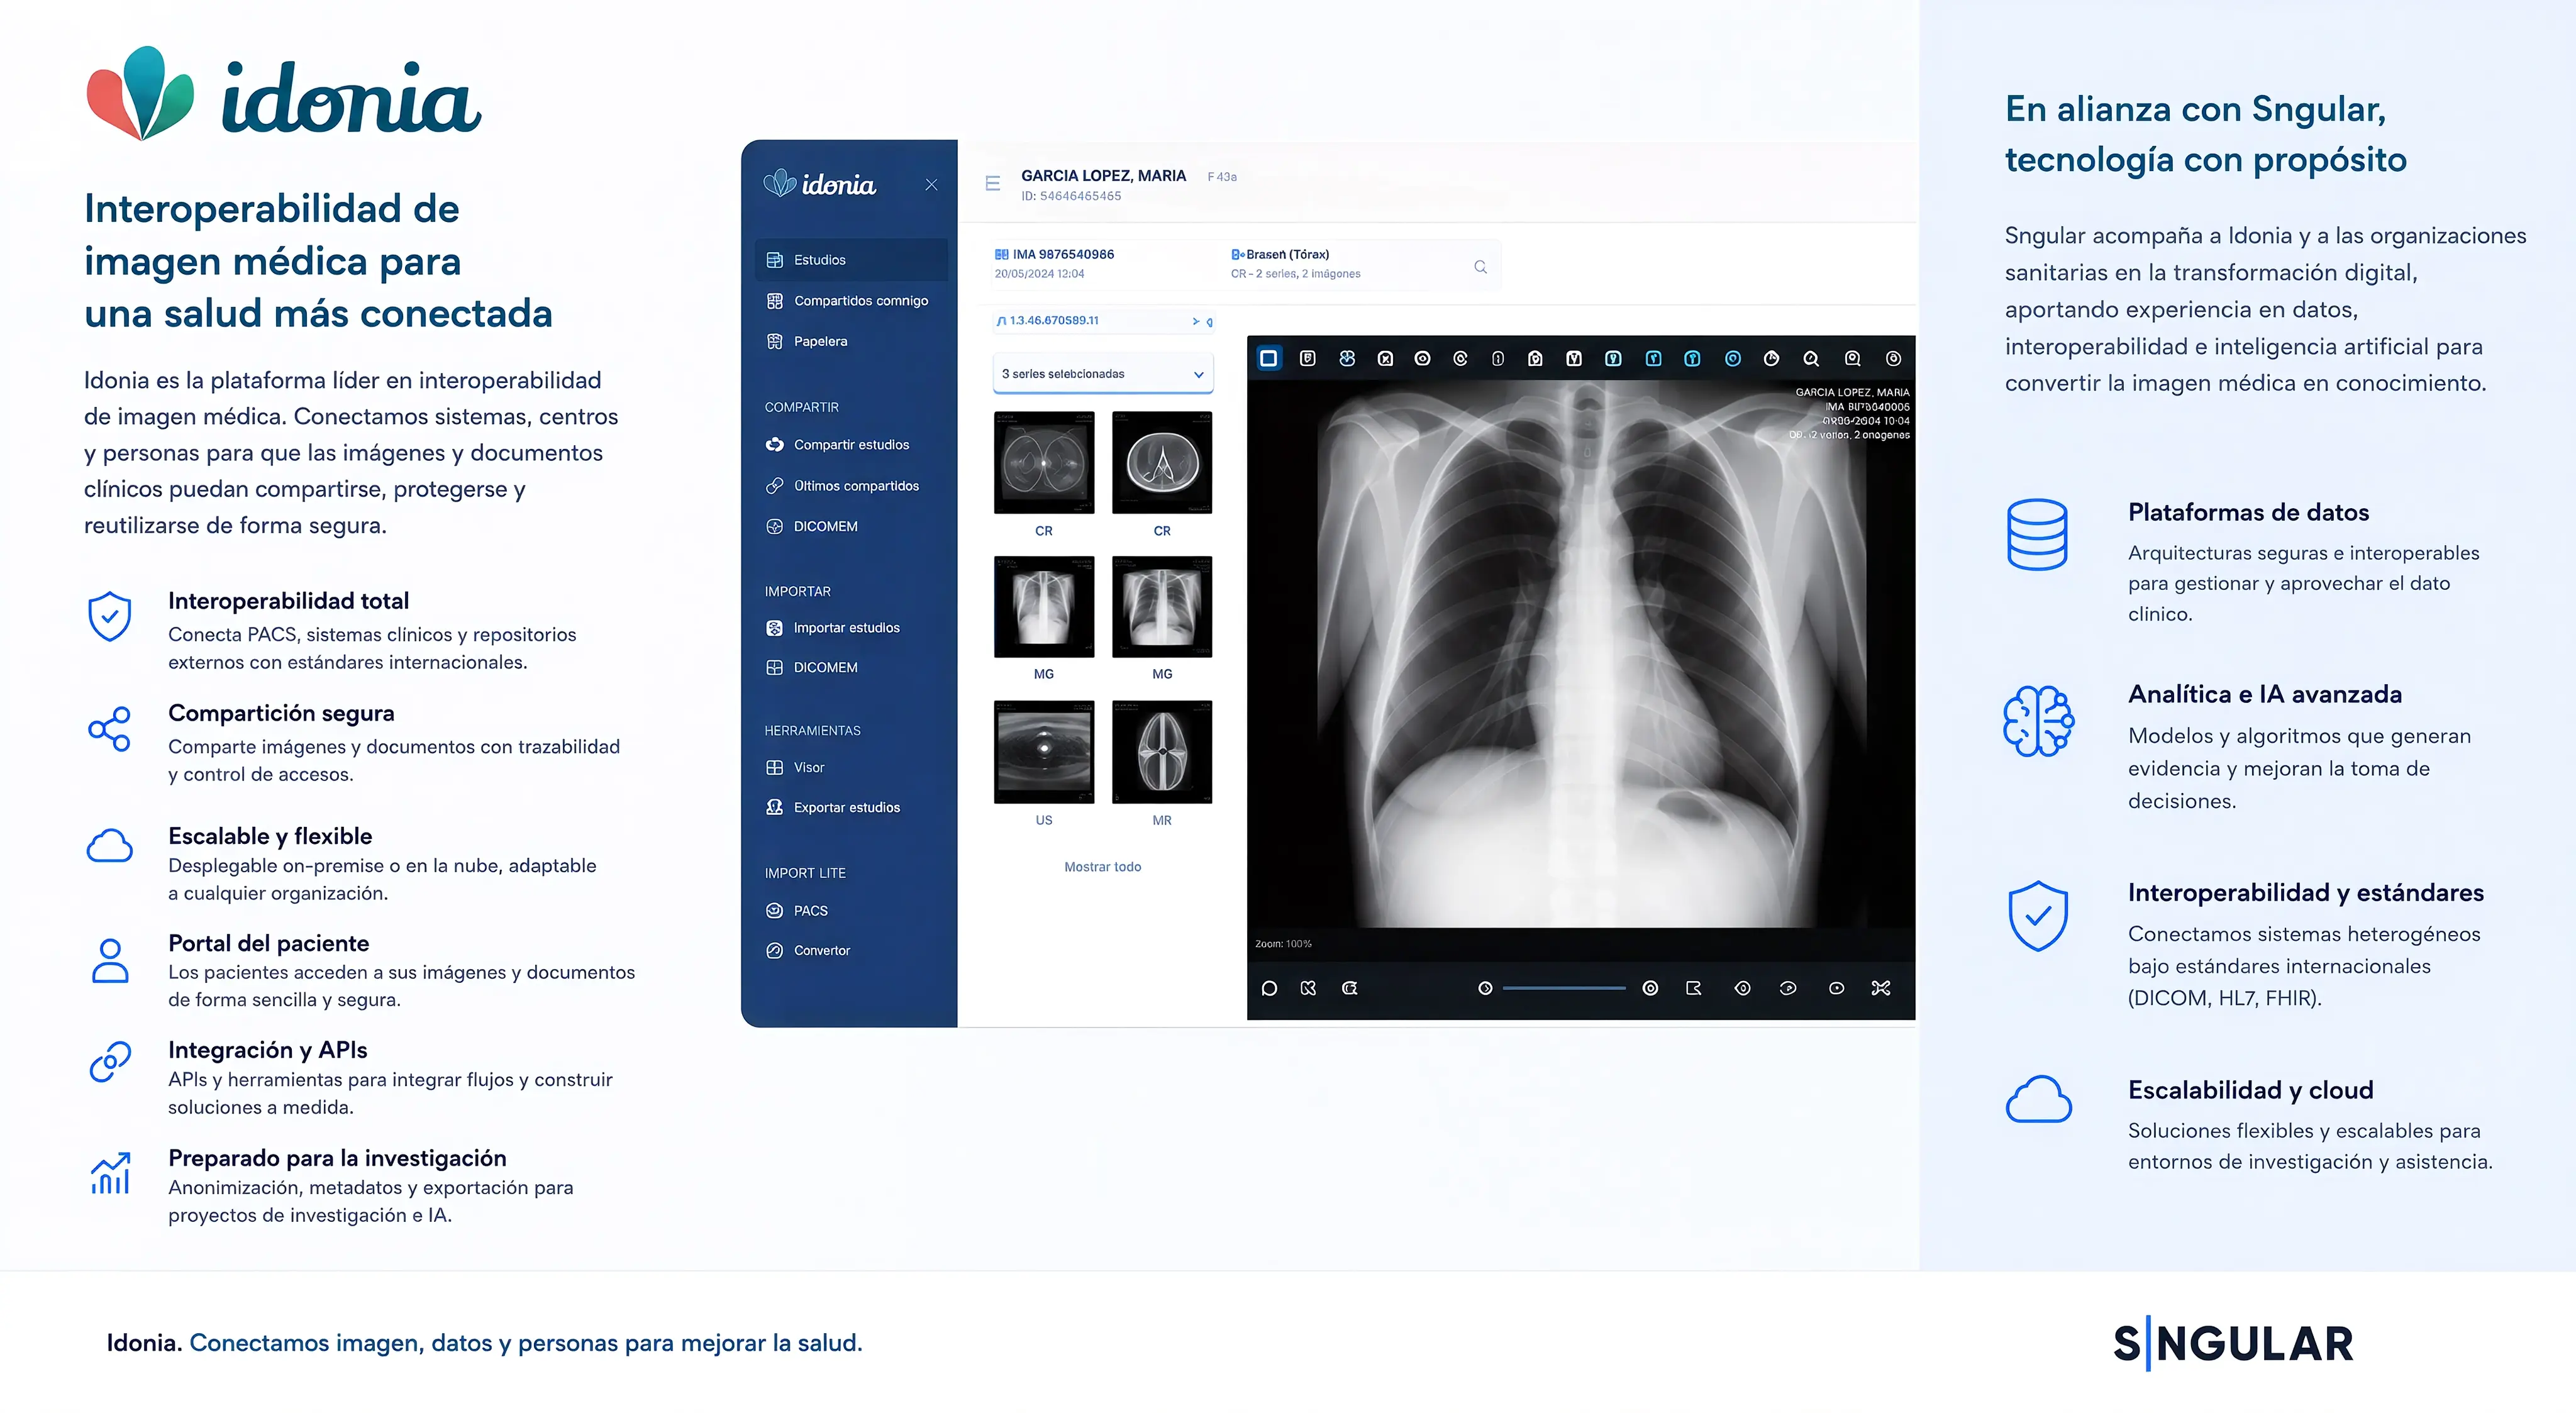Image resolution: width=2576 pixels, height=1413 pixels.
Task: Click the eye icon in the top viewer toolbar
Action: (1422, 359)
